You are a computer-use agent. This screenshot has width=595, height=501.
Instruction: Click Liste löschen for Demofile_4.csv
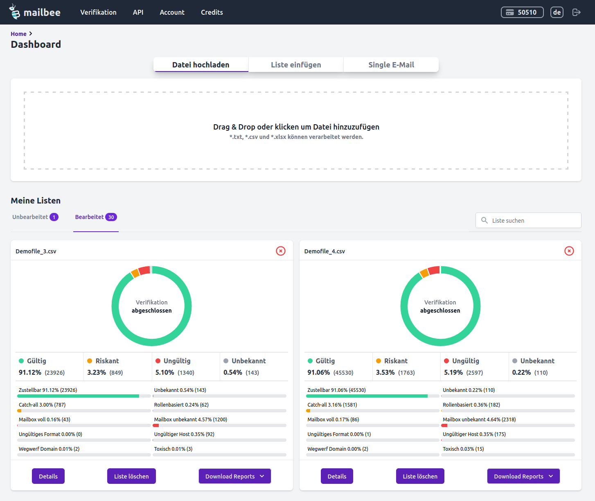point(420,476)
